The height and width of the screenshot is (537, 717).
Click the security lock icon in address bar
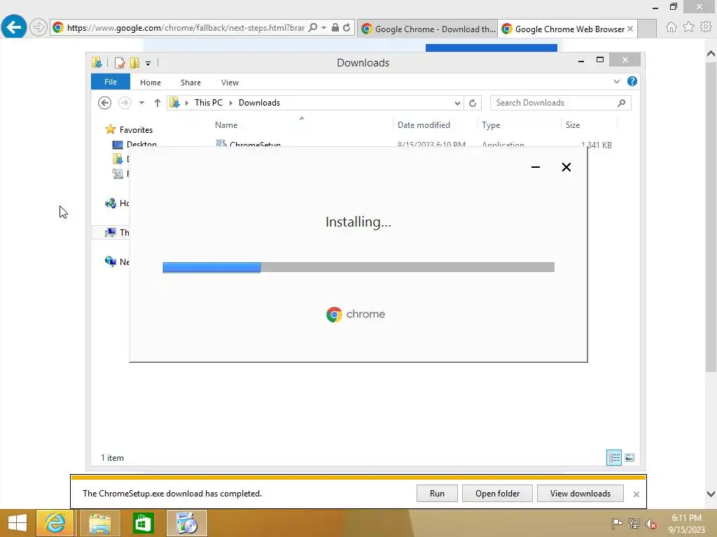click(335, 27)
